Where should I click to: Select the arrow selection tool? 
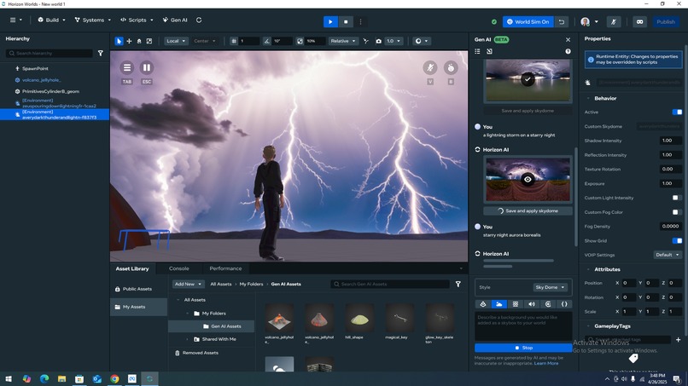coord(119,41)
